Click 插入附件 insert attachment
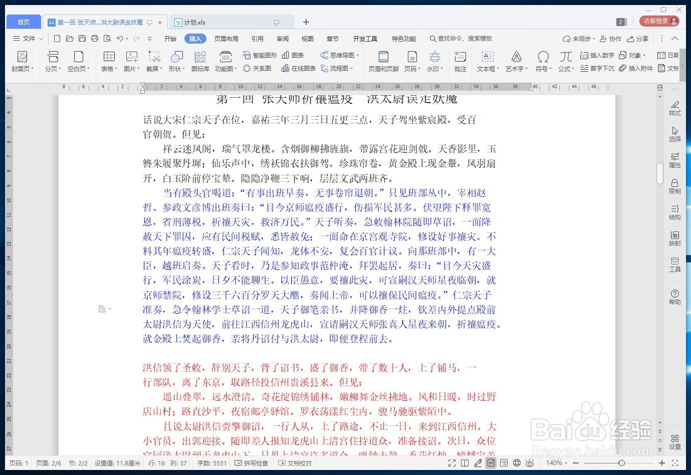Viewport: 691px width, 475px height. pos(635,68)
